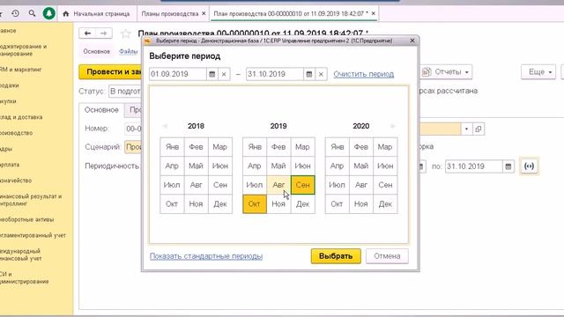
Task: Click the start date field 01.09.2019
Action: [x=178, y=74]
